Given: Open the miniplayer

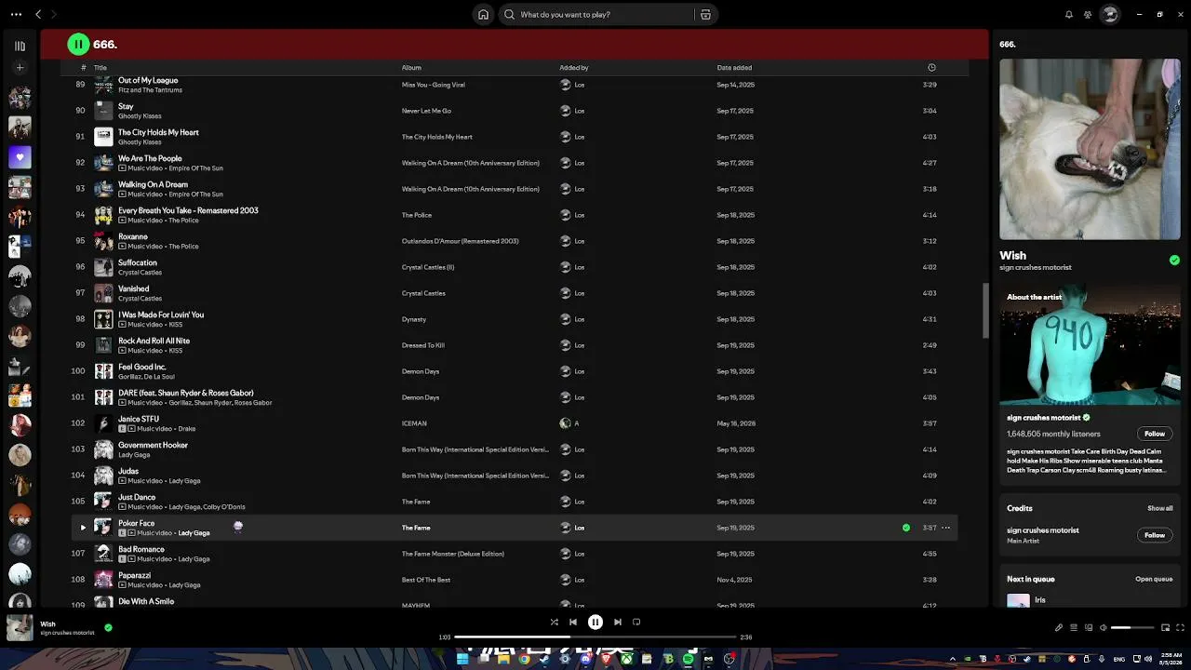Looking at the screenshot, I should 1165,628.
